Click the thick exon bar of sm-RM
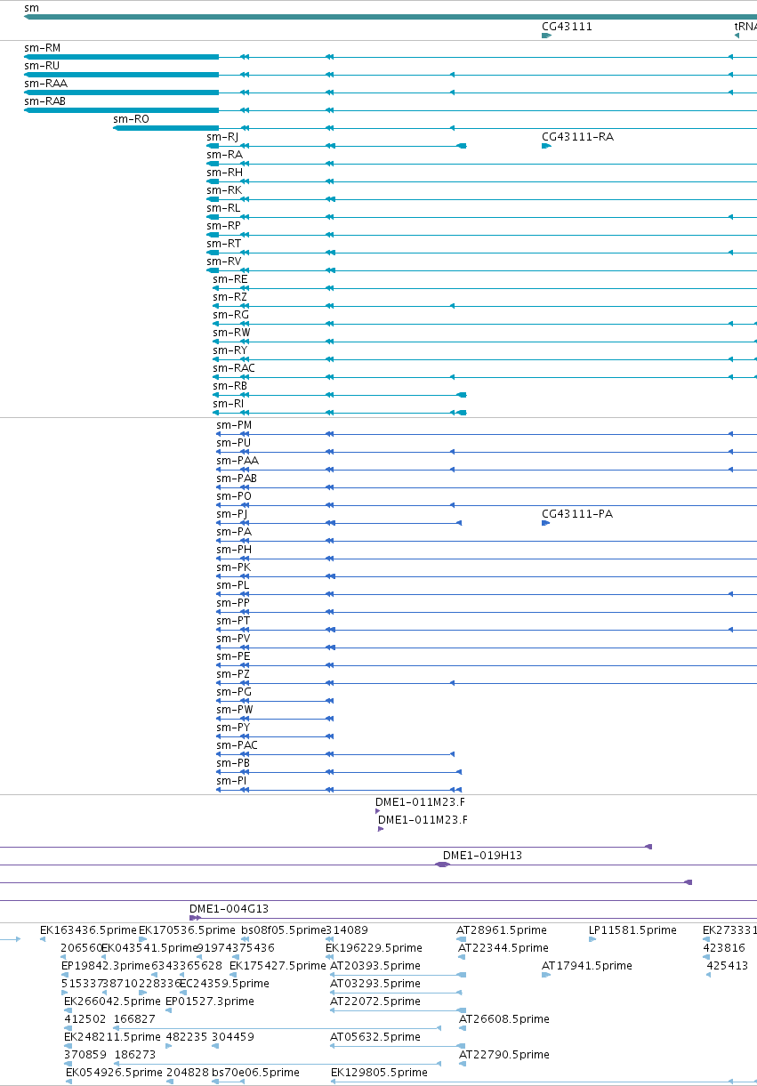Screen dimensions: 757x1086 click(121, 57)
